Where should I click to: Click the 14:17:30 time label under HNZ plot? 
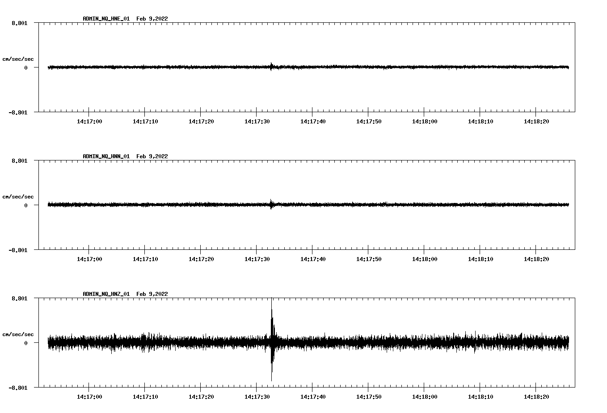[257, 396]
